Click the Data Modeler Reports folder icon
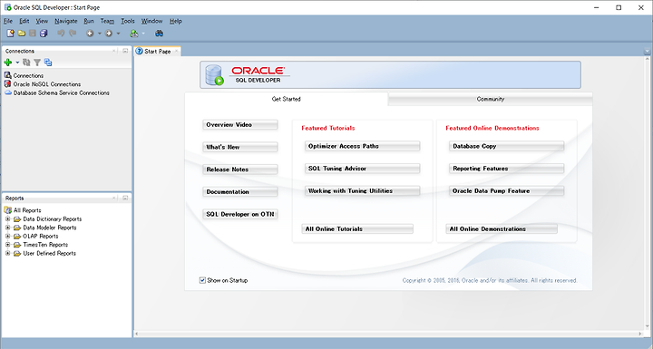This screenshot has height=349, width=653. coord(17,228)
